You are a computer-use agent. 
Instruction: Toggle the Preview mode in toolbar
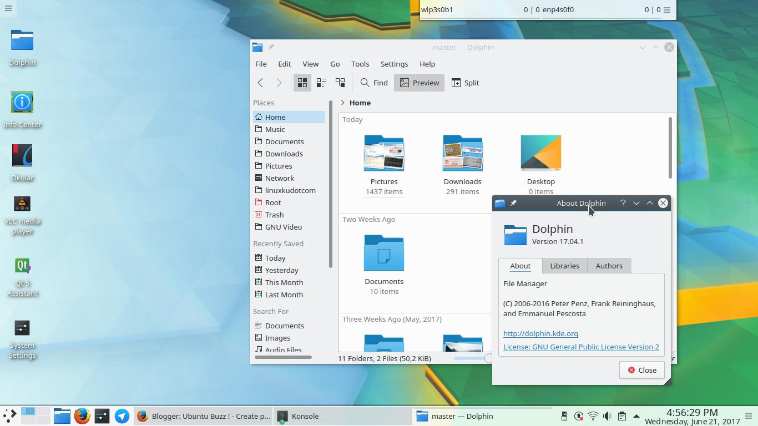[419, 82]
